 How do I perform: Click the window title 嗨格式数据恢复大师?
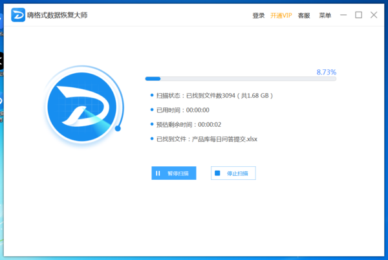57,15
